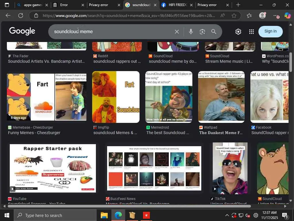Open tab actions menu icon

[x=7, y=5]
